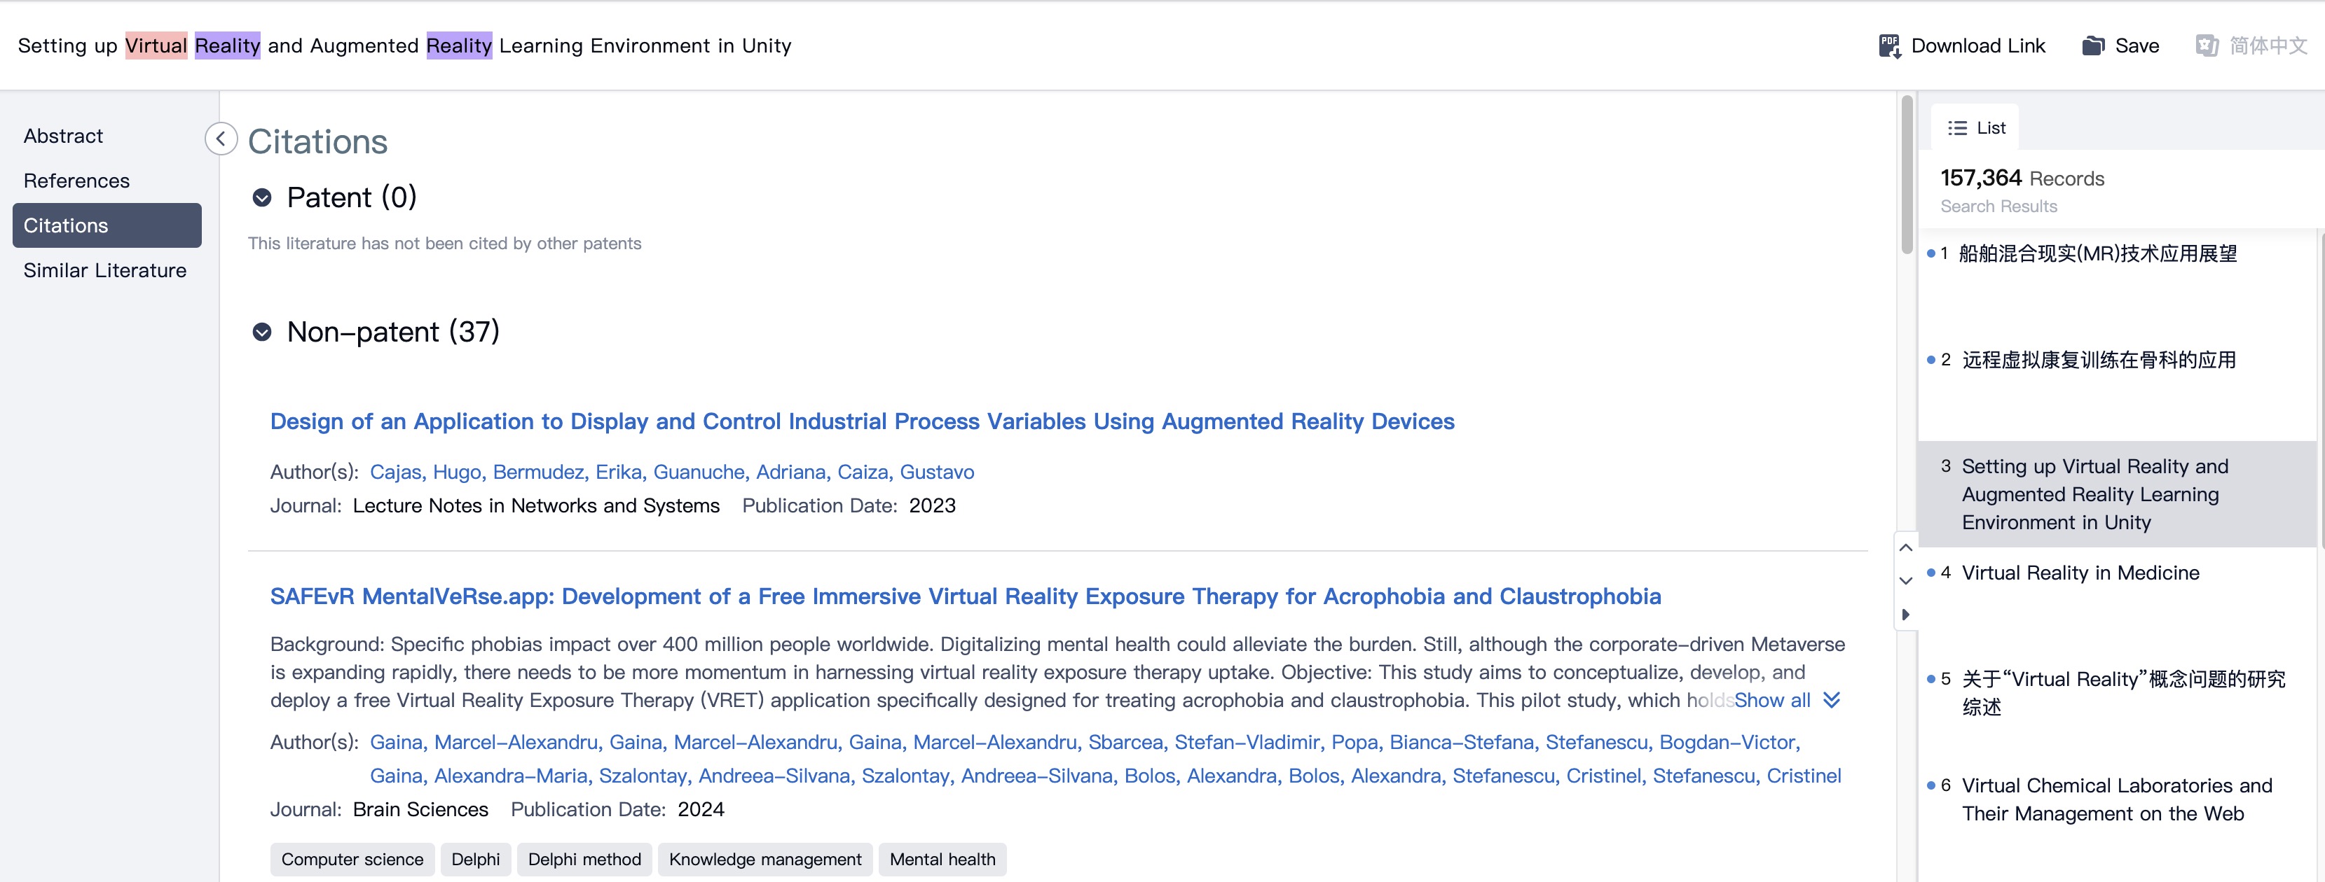Click the List view icon
2325x882 pixels.
1956,128
